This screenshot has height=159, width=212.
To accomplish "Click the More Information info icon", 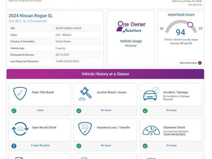I will coord(200,63).
